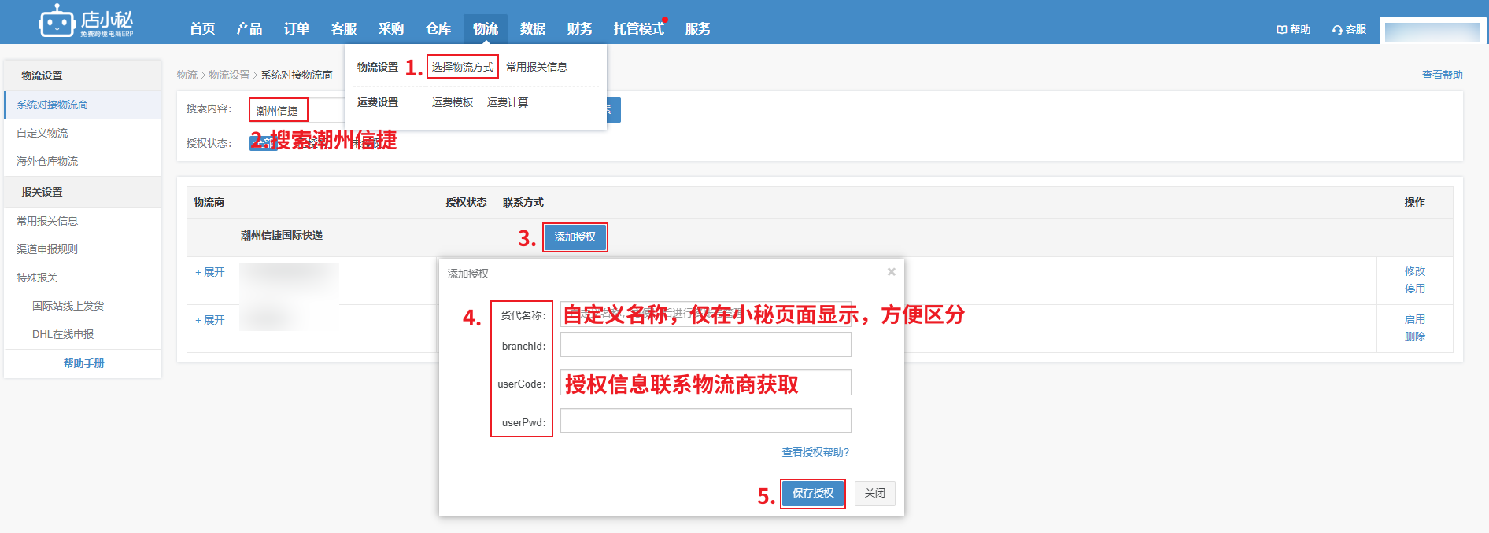This screenshot has width=1489, height=533.
Task: Open the 数据 navigation tab
Action: click(x=533, y=28)
